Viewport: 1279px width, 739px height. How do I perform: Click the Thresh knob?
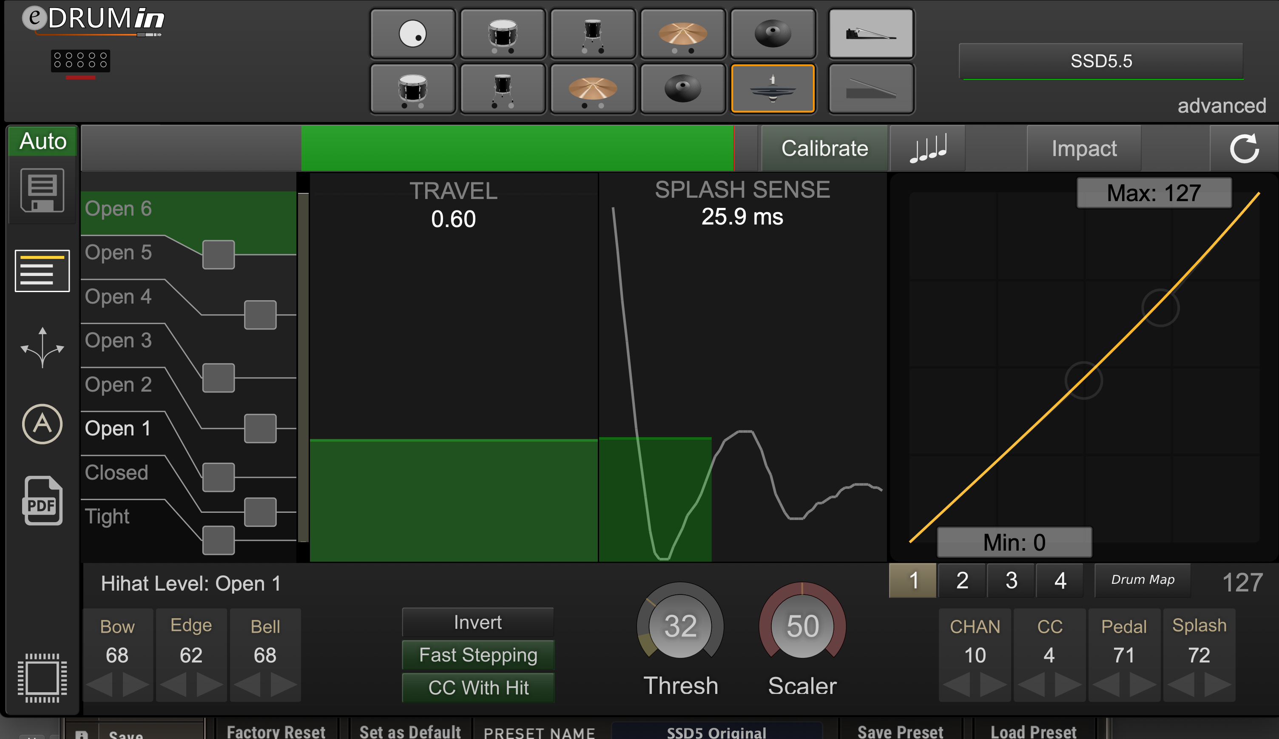tap(681, 626)
